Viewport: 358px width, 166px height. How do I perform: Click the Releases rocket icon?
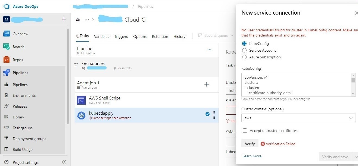coord(7,106)
